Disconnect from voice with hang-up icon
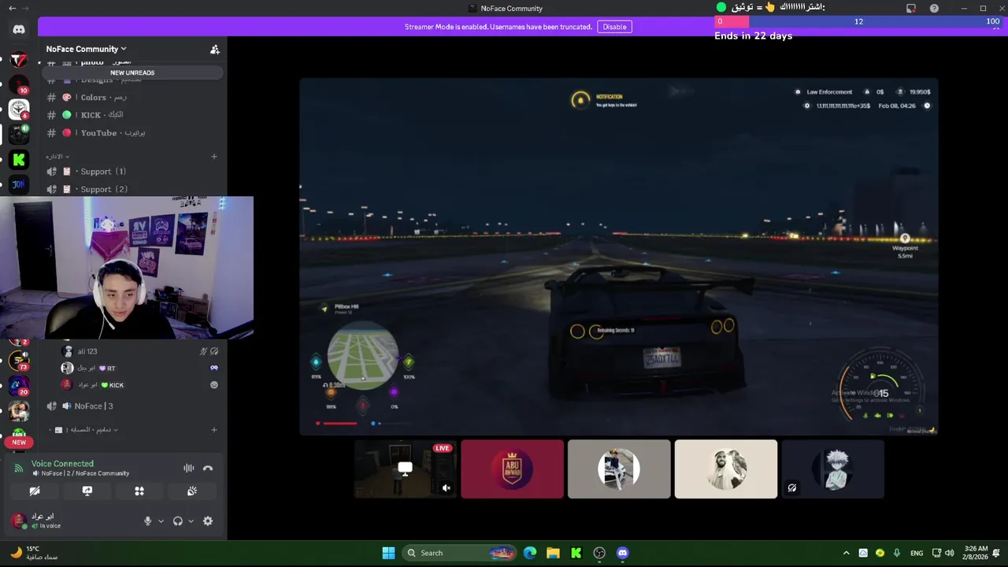 [208, 468]
